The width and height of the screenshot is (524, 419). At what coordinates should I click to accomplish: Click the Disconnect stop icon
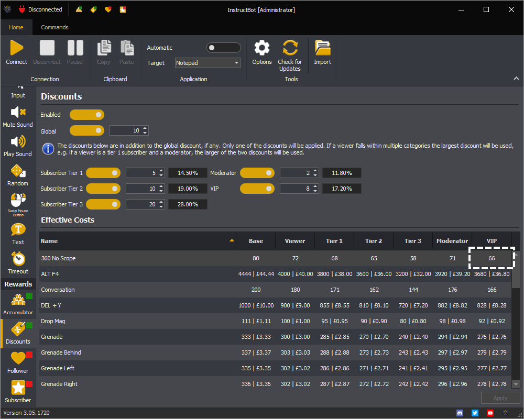point(47,48)
